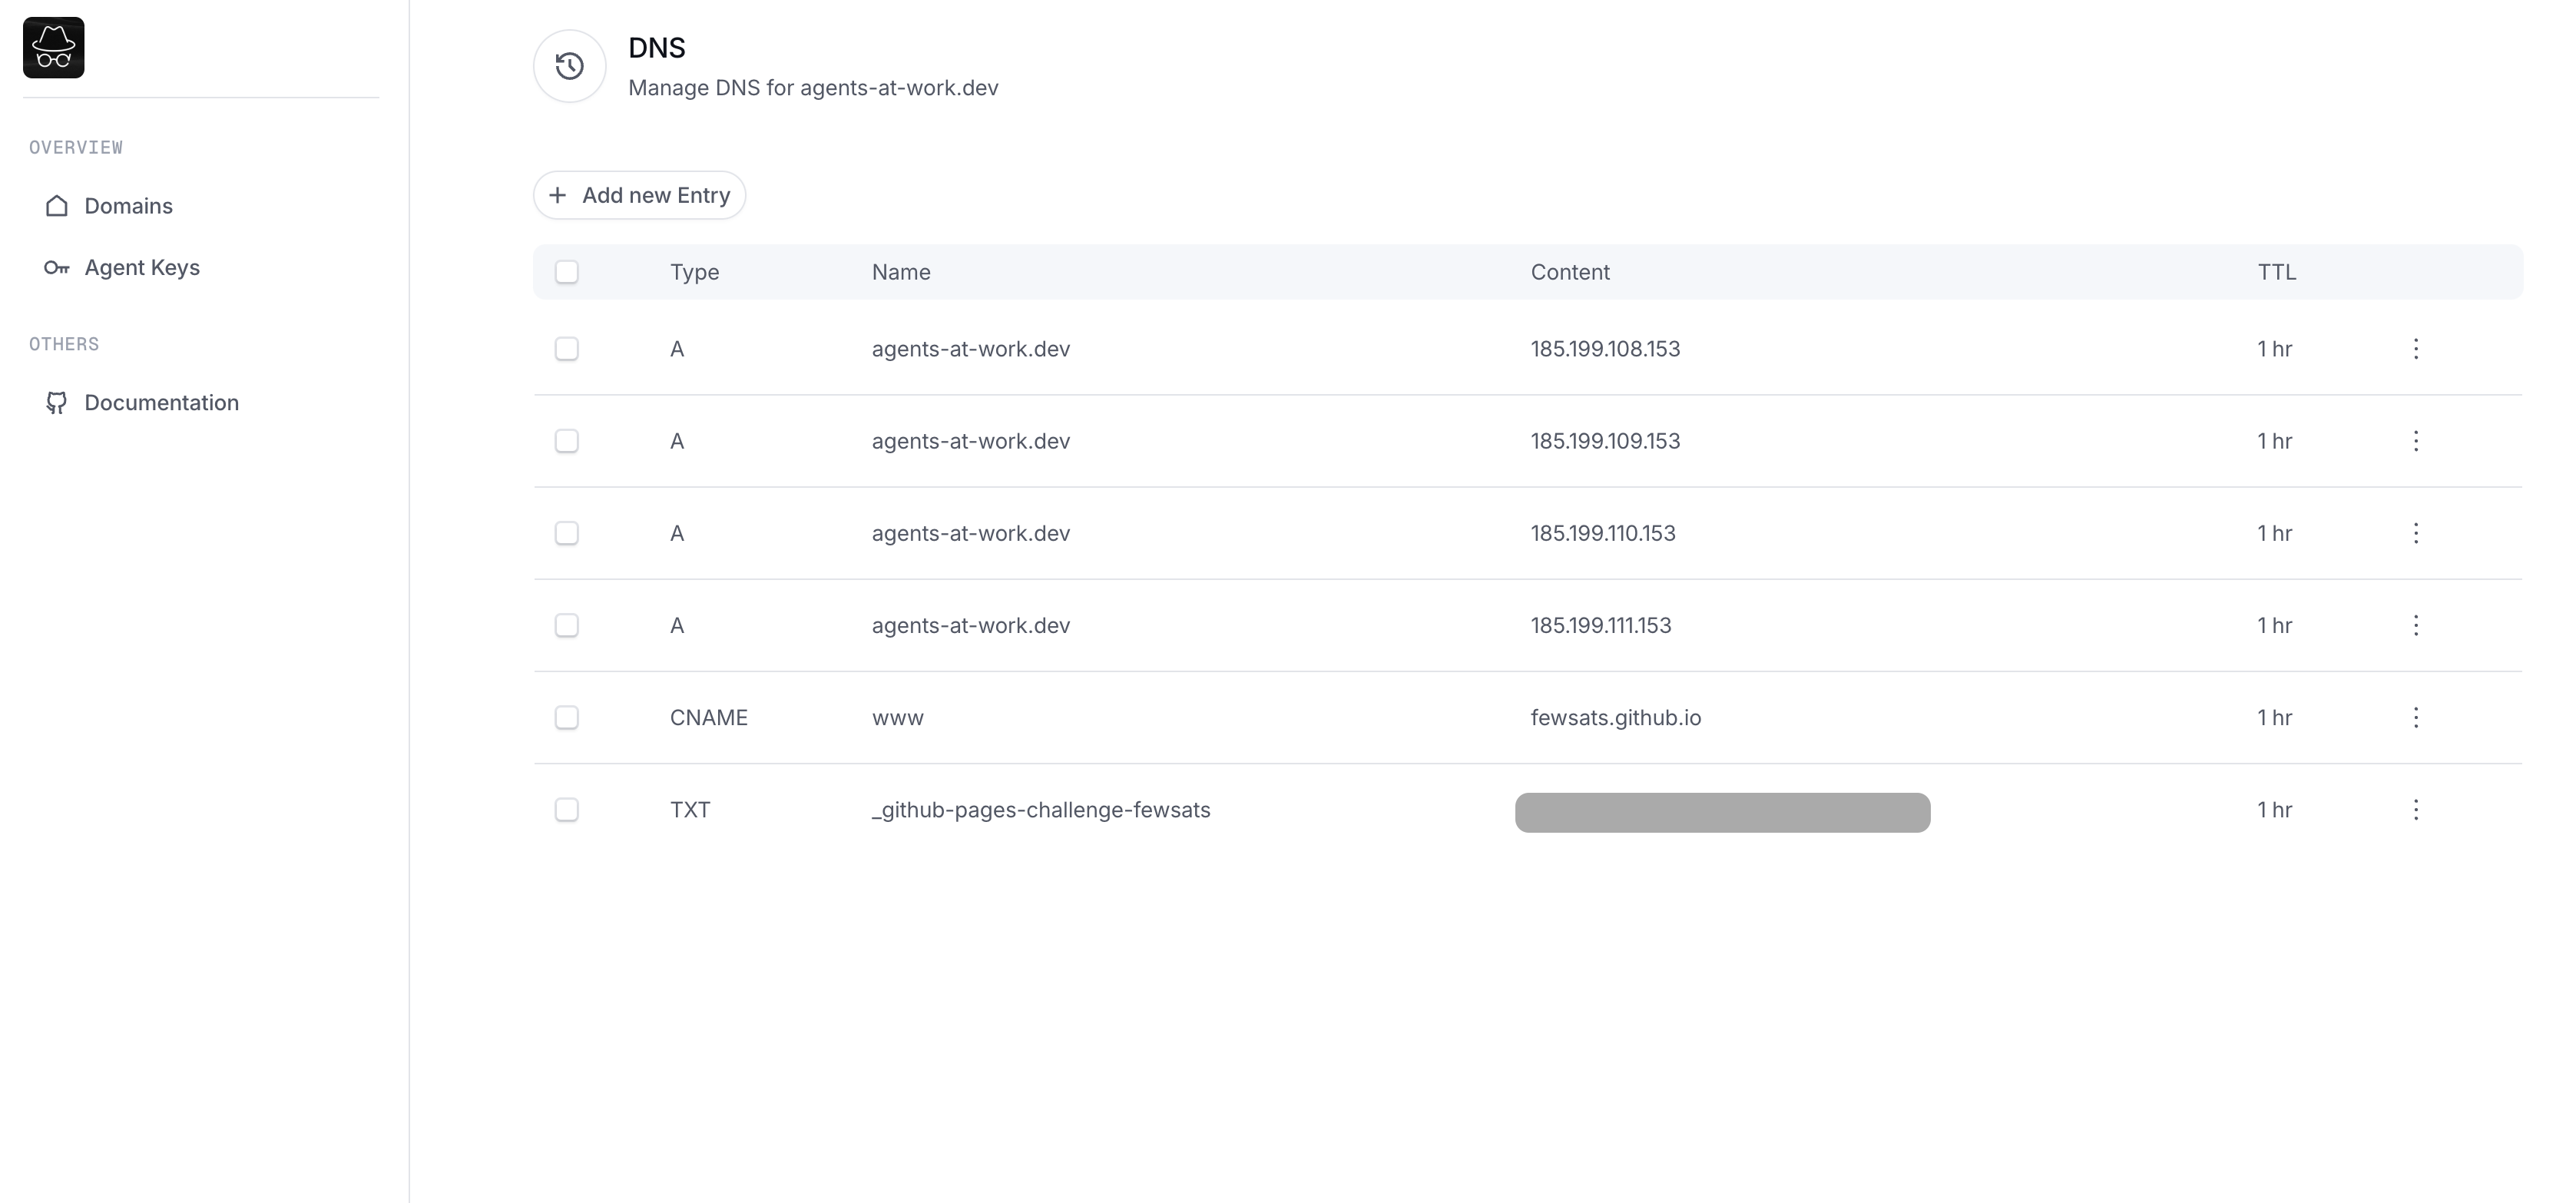The width and height of the screenshot is (2576, 1203).
Task: Click the Agent Keys key icon
Action: 57,268
